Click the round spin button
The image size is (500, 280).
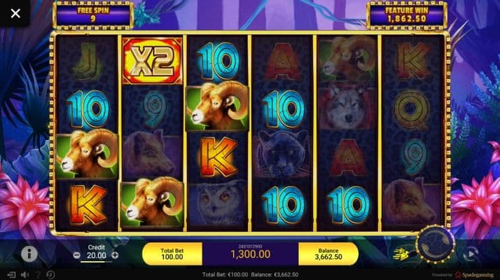click(435, 244)
